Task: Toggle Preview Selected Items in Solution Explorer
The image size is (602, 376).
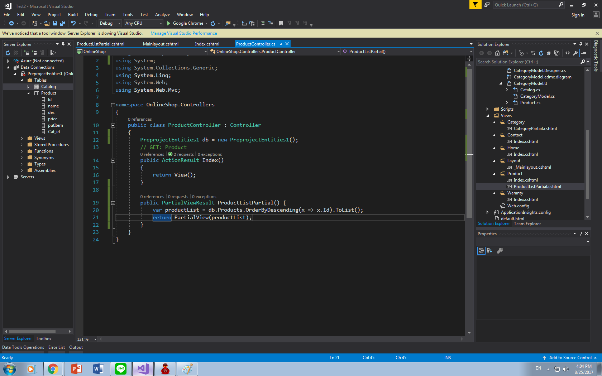Action: [584, 53]
